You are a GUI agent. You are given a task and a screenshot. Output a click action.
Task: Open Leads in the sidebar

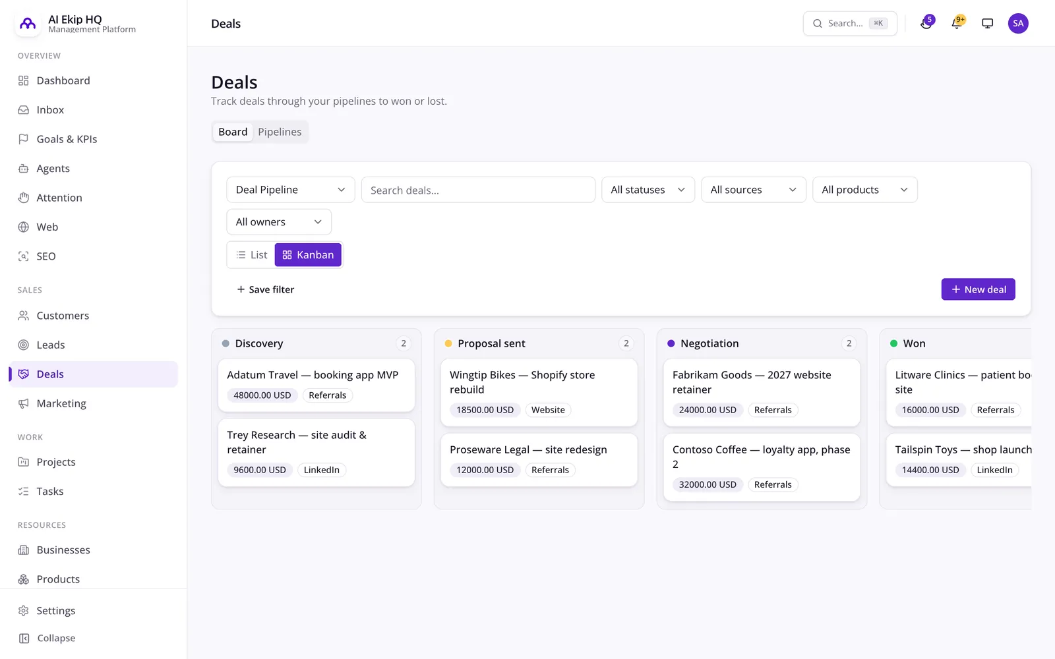pos(94,345)
